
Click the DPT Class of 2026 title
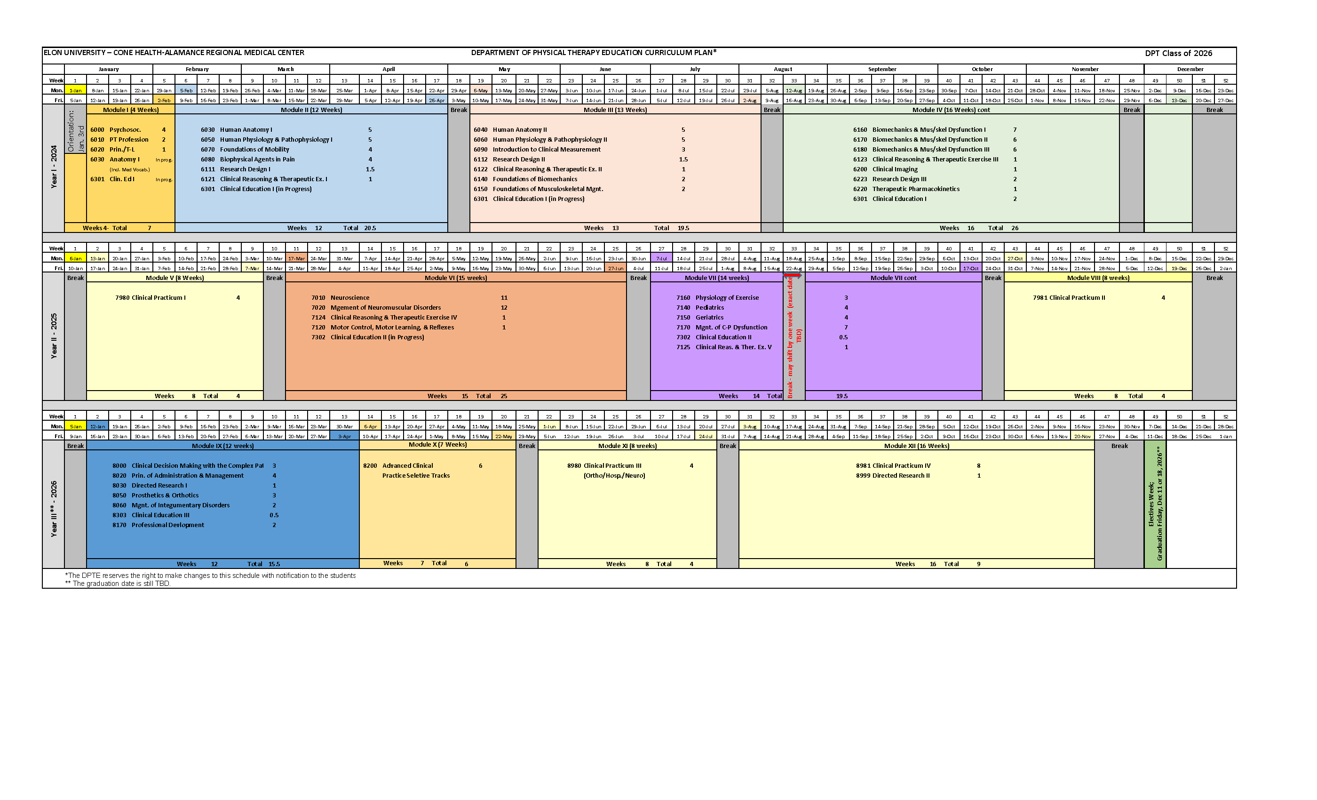(1178, 53)
